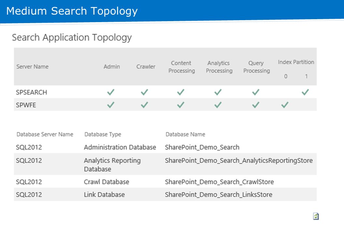The width and height of the screenshot is (344, 234).
Task: Click Index Partition number 1
Action: 306,76
